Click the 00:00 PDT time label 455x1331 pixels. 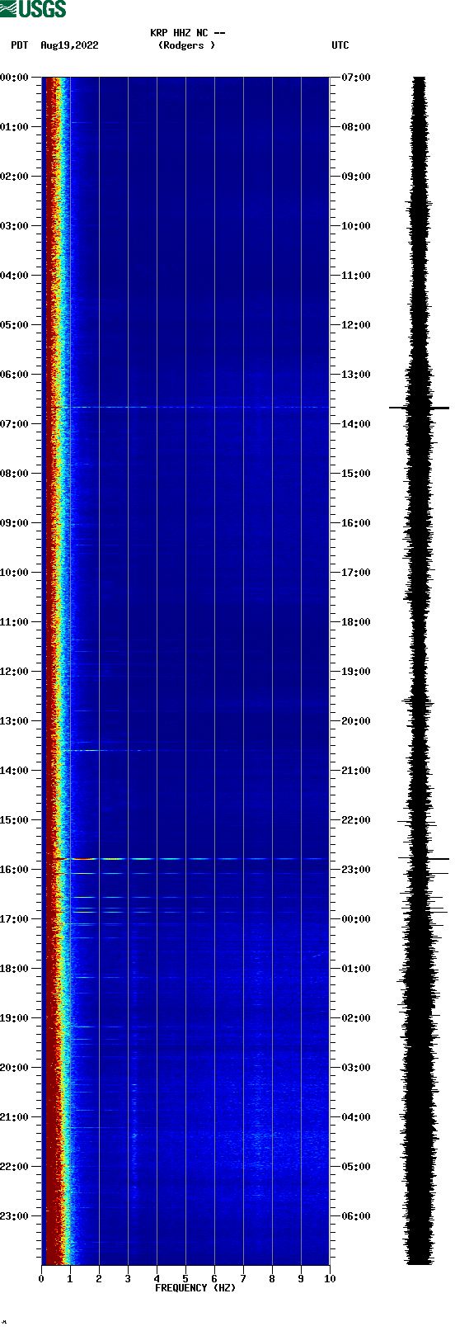14,78
